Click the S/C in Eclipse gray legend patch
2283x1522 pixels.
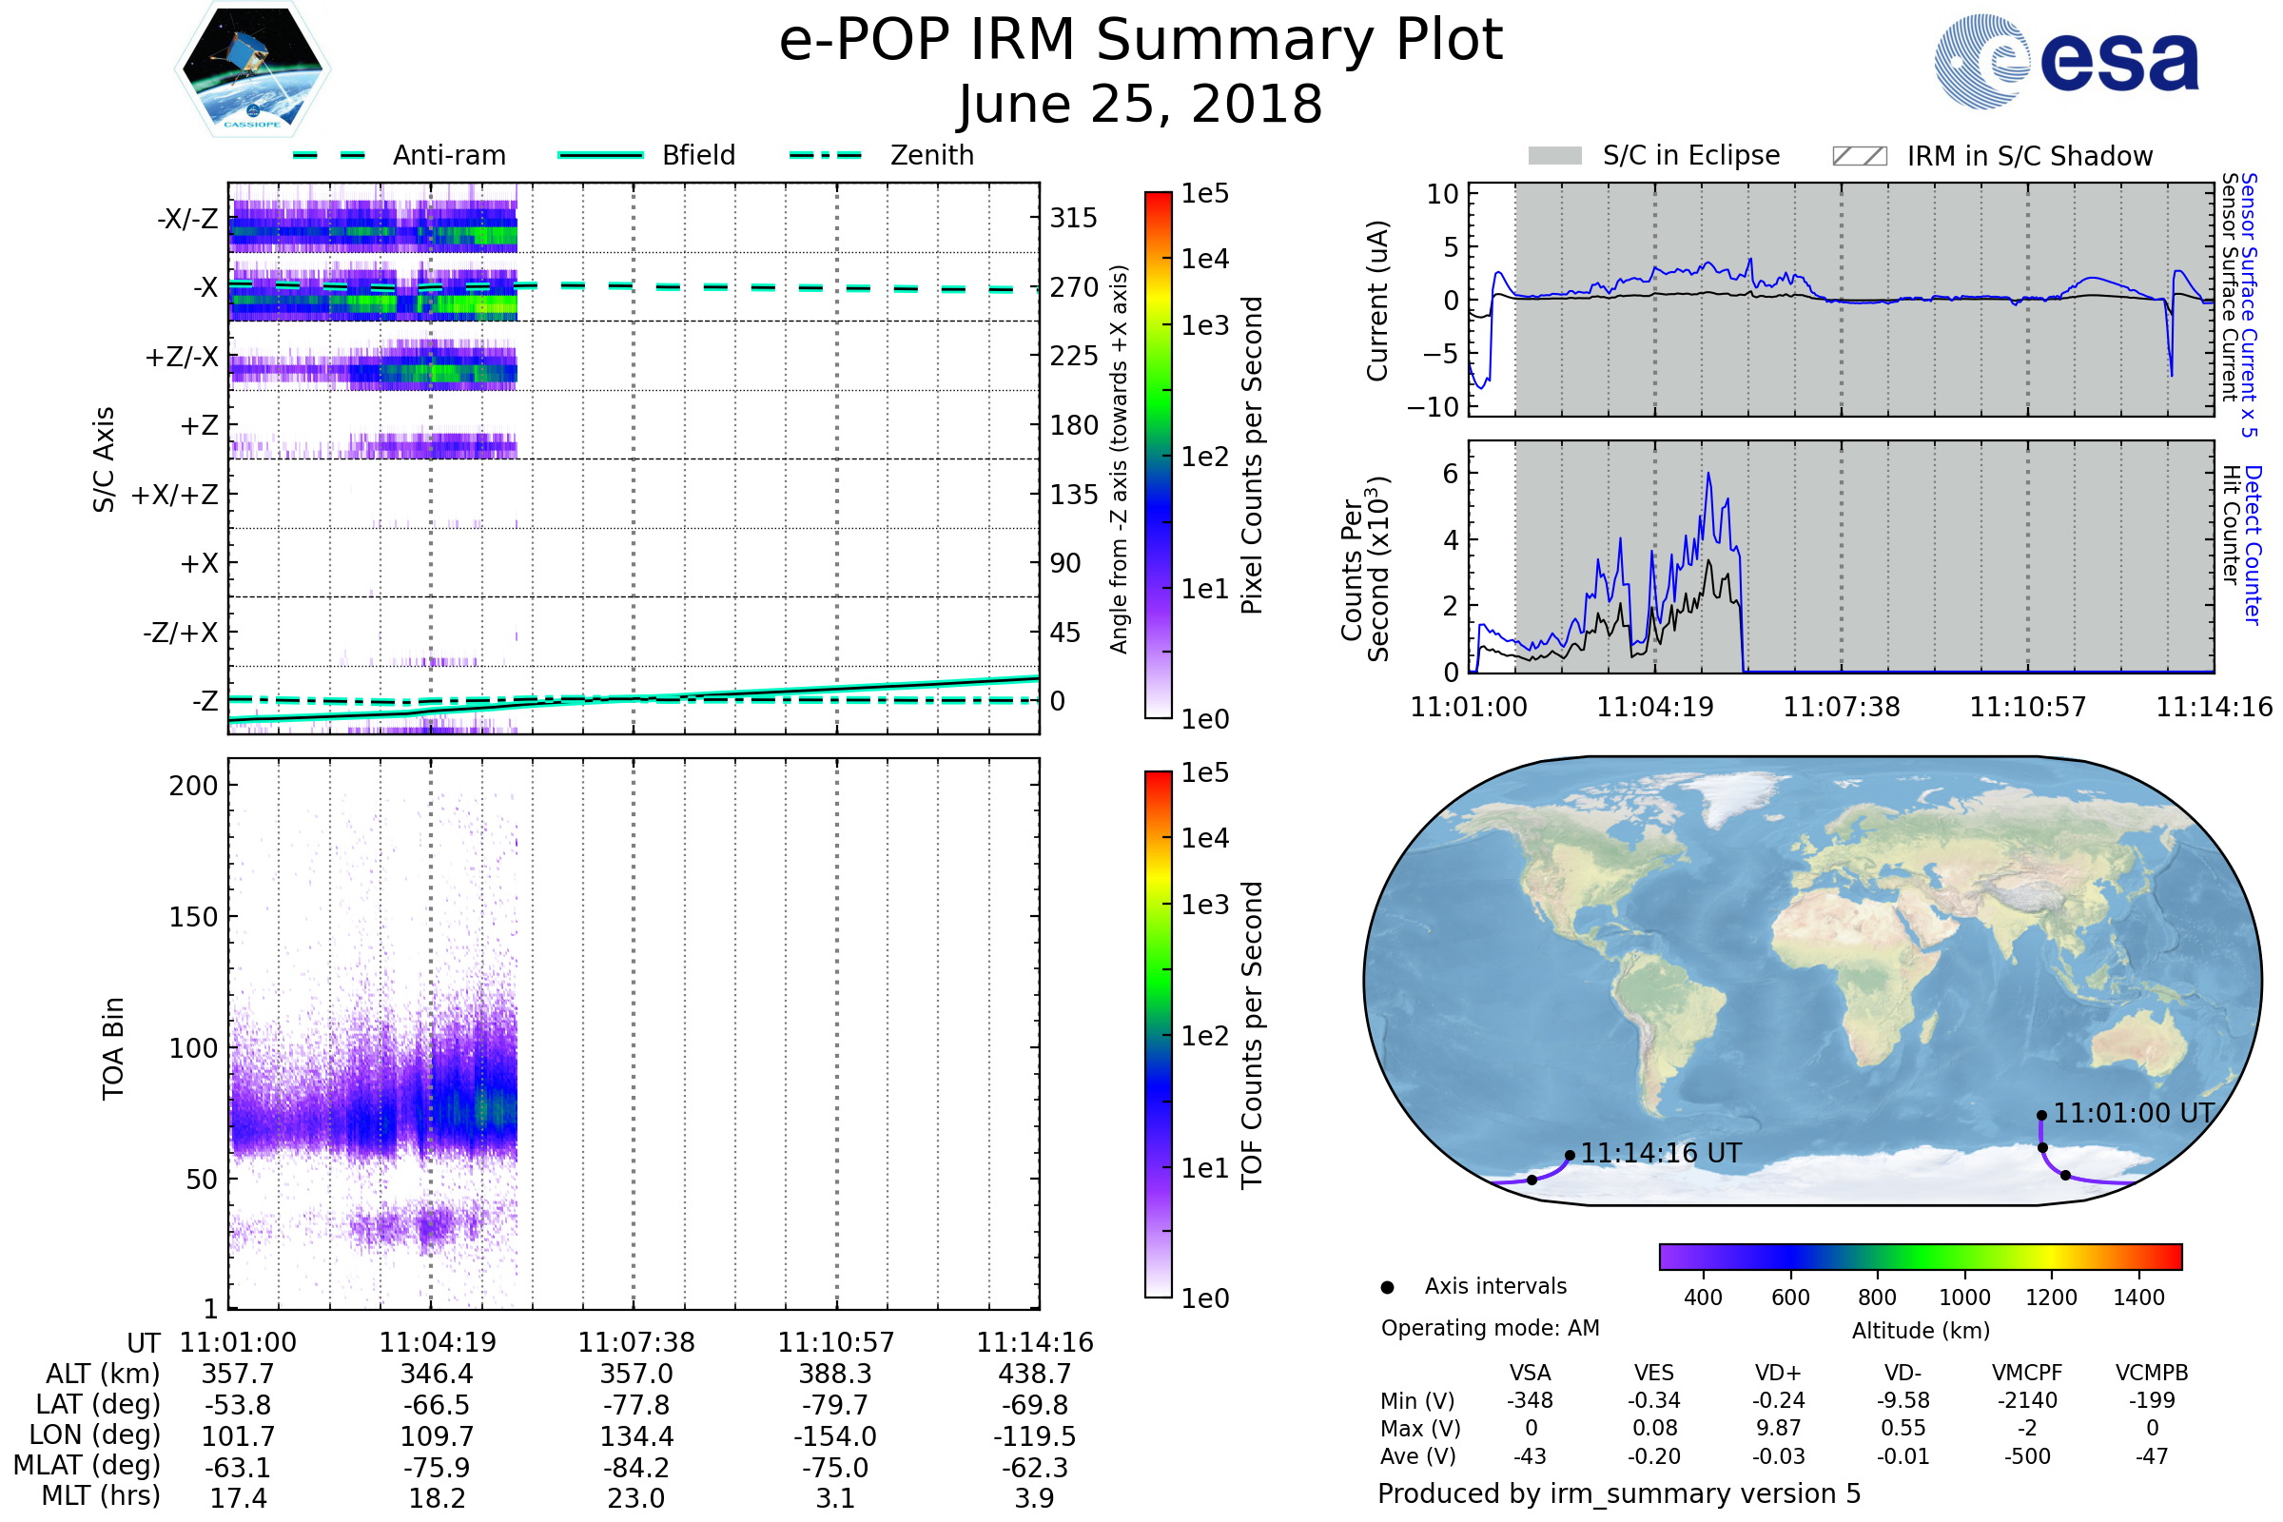pyautogui.click(x=1554, y=156)
